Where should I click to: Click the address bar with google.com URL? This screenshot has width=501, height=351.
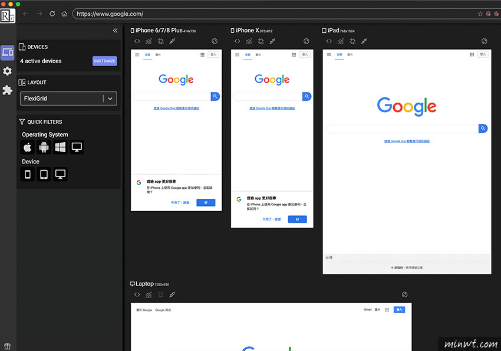pyautogui.click(x=275, y=14)
